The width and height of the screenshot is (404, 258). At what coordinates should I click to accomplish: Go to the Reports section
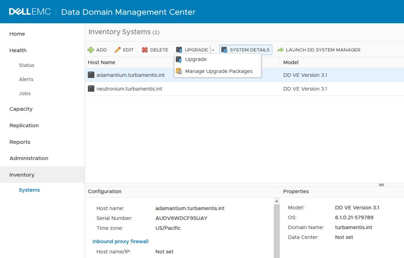pyautogui.click(x=20, y=142)
